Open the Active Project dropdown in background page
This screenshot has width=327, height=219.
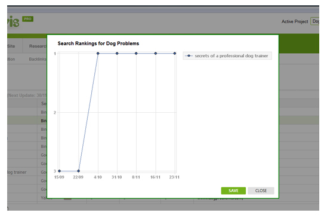coord(314,21)
